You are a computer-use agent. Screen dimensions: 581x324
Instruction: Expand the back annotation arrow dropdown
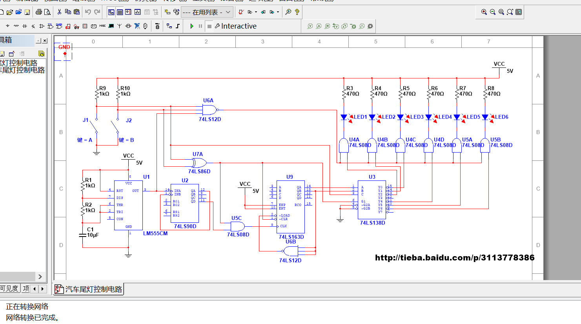256,12
